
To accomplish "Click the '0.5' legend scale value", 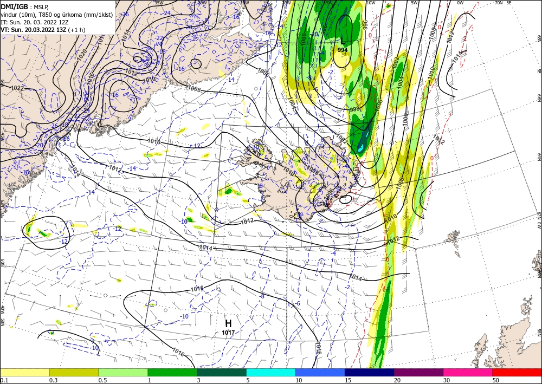I will tap(102, 380).
